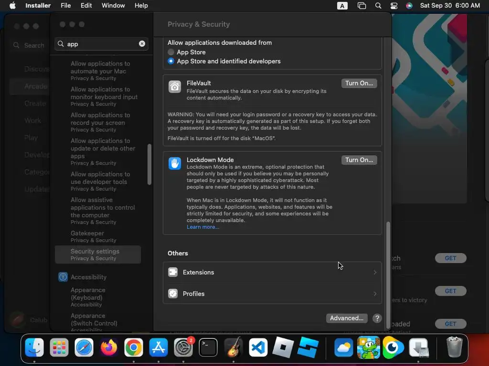The height and width of the screenshot is (366, 489).
Task: Open the green frog game in dock
Action: point(368,347)
